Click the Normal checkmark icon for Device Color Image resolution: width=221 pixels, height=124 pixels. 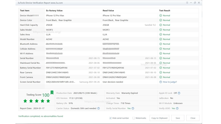tap(161, 20)
